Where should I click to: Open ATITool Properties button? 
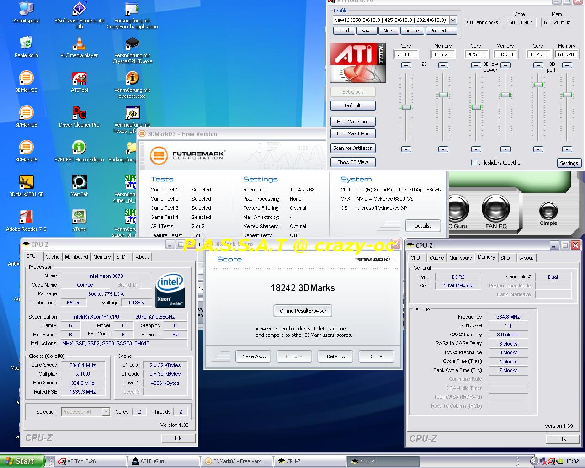pyautogui.click(x=441, y=31)
